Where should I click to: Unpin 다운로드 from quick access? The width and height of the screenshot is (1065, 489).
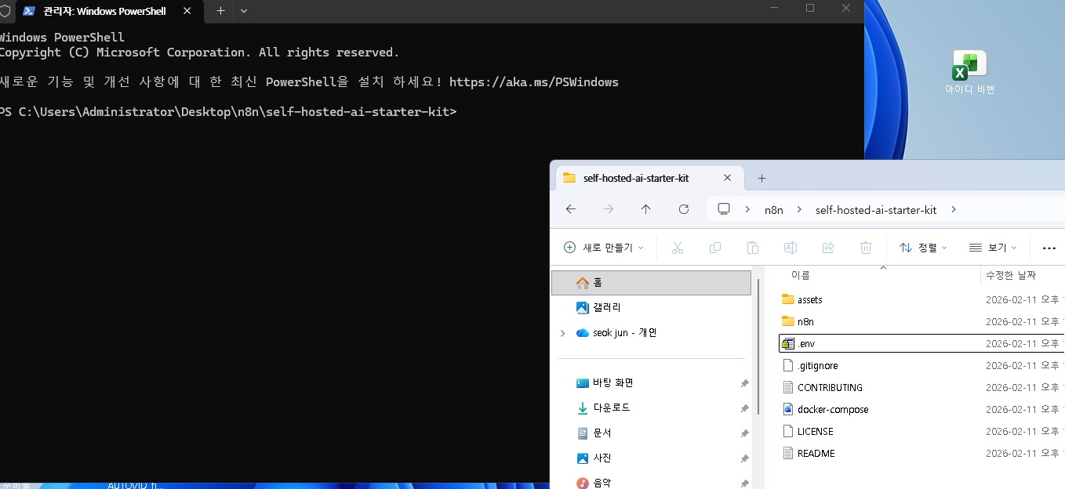(744, 407)
